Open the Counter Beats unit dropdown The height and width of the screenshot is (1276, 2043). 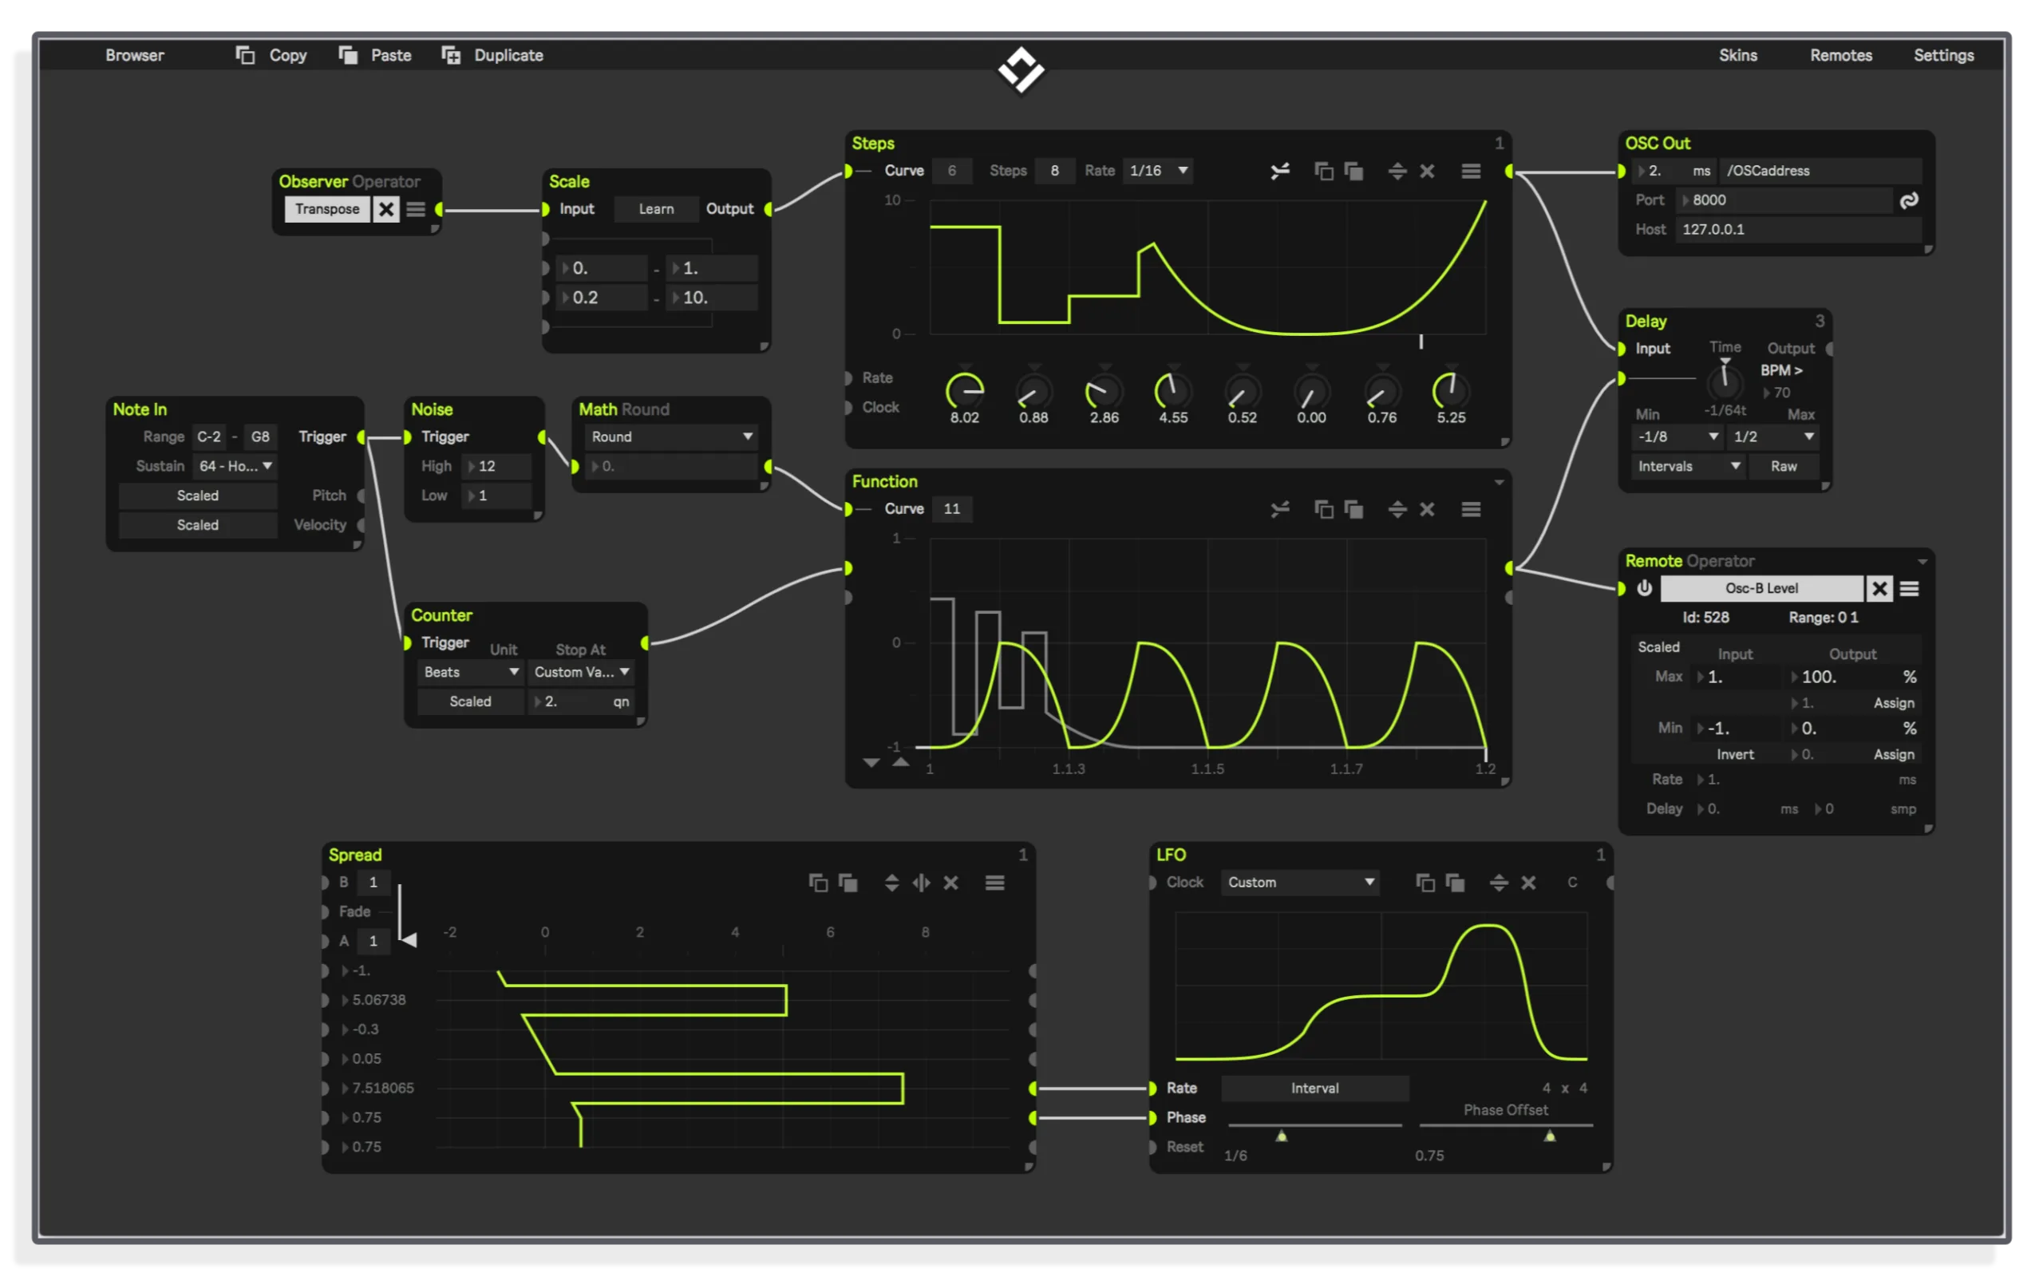470,672
